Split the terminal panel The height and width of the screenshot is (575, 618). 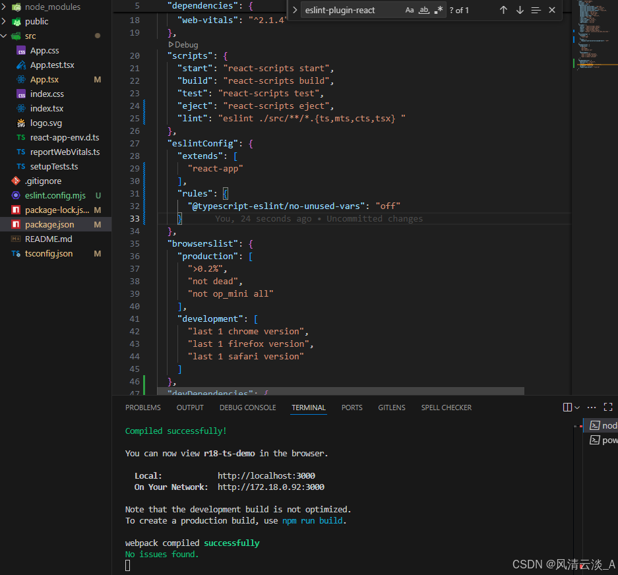(568, 407)
